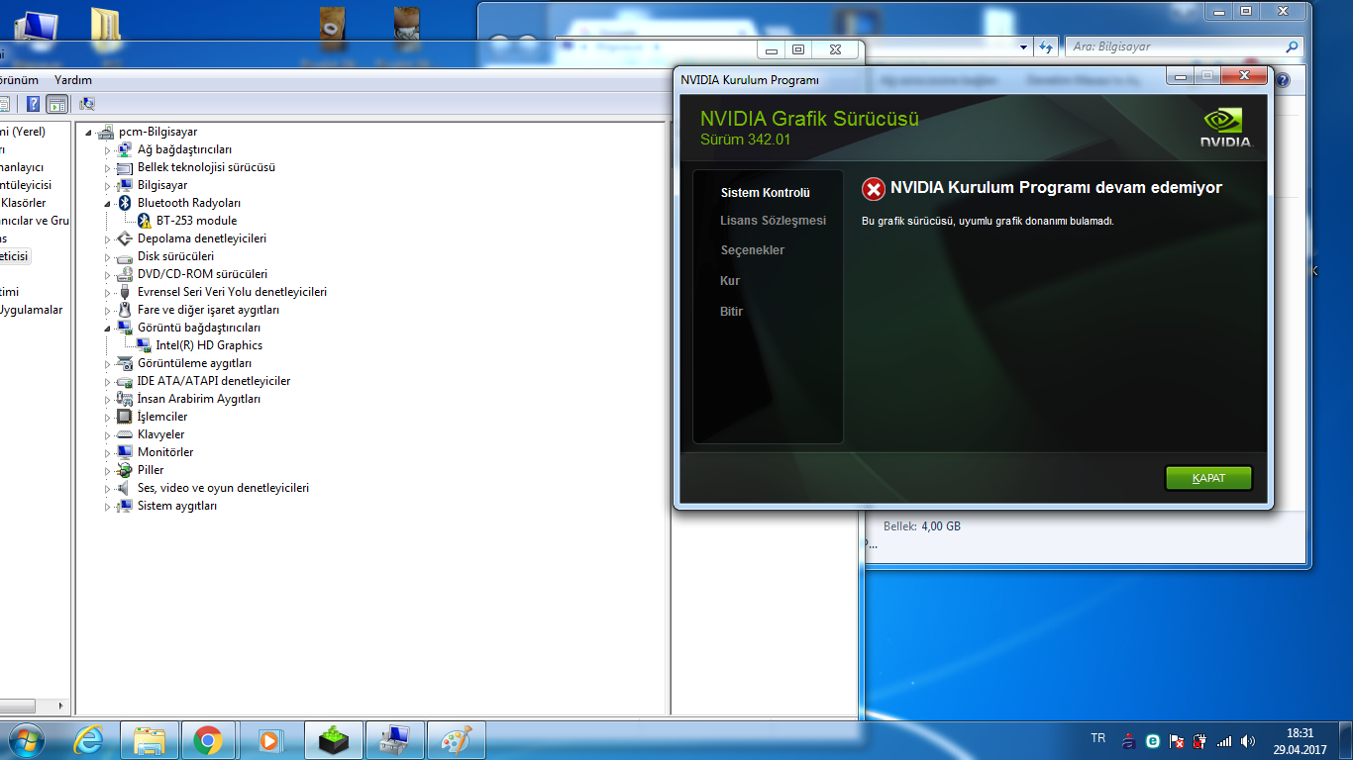Click the Klavyeler keyboard icon
Screen dimensions: 1353x760
click(125, 434)
